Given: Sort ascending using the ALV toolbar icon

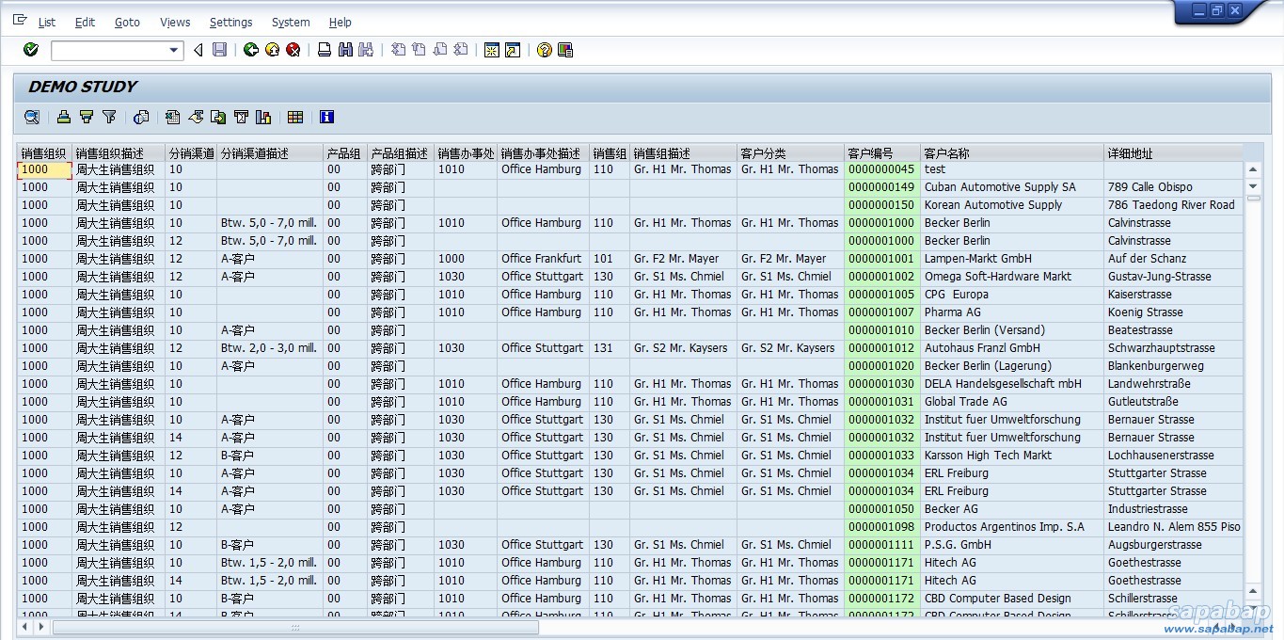Looking at the screenshot, I should [x=64, y=117].
